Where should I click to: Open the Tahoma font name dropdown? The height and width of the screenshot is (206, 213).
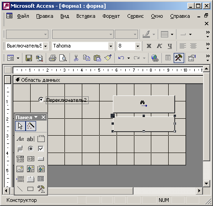tap(111, 46)
